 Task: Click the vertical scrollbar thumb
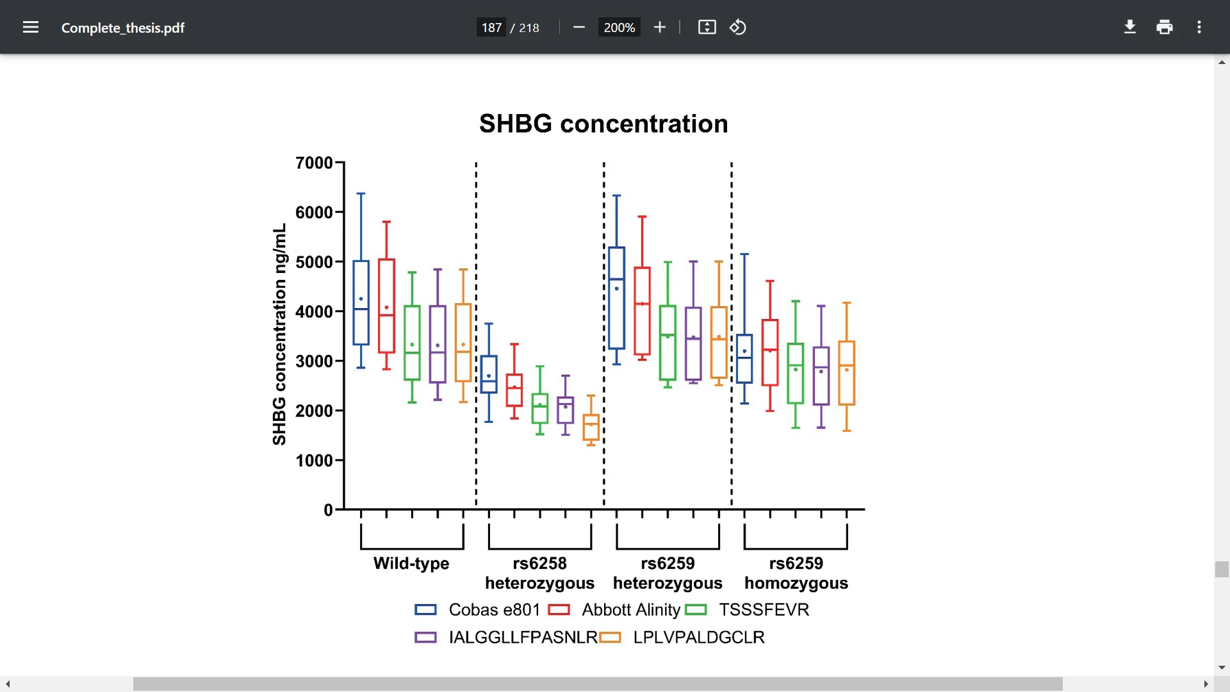pyautogui.click(x=1222, y=569)
